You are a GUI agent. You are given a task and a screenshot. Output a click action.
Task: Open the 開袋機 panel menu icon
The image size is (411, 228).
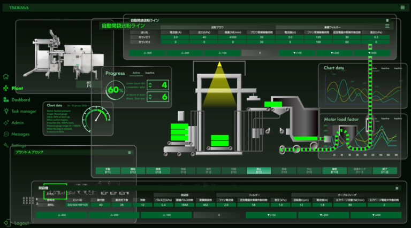click(396, 188)
